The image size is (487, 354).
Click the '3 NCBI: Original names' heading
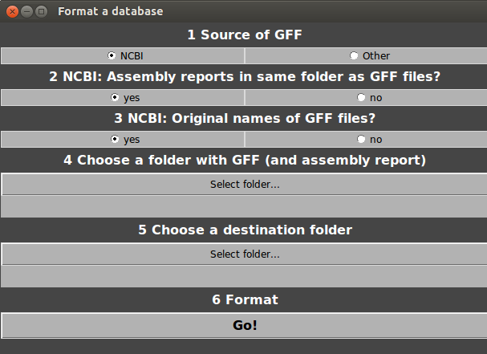click(x=244, y=119)
